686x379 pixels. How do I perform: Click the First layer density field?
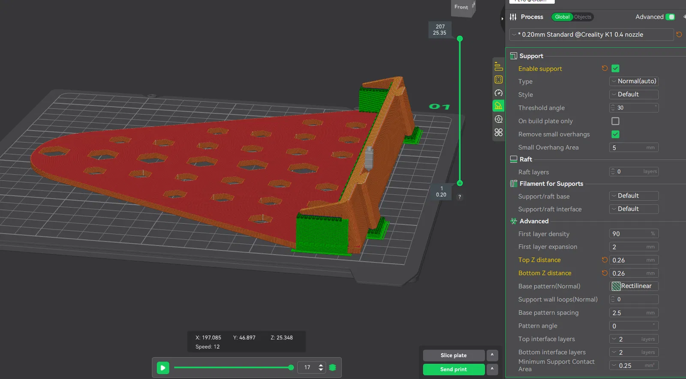point(634,234)
